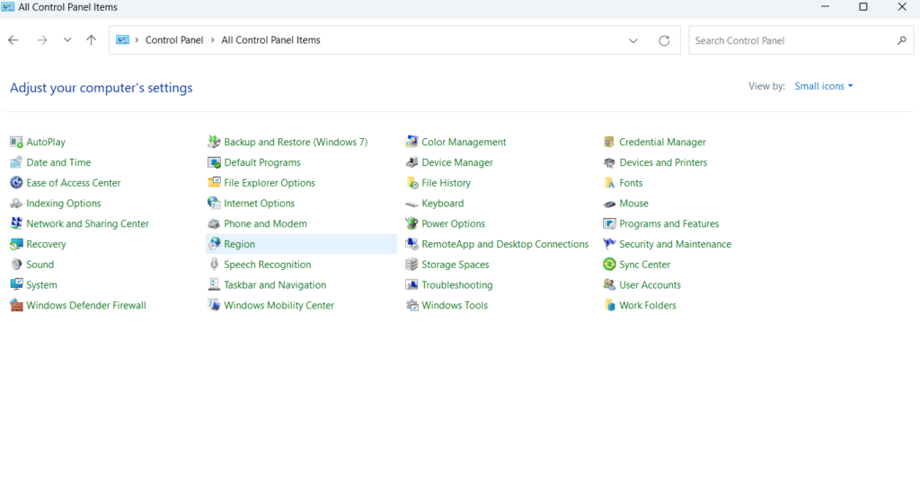
Task: Click the Default Programs icon
Action: click(x=214, y=163)
